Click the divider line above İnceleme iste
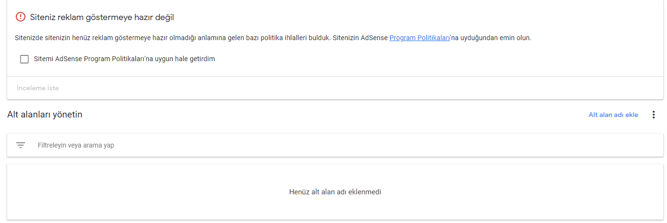 coord(335,76)
